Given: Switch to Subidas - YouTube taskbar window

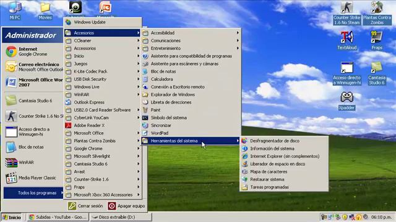Looking at the screenshot, I should 58,217.
